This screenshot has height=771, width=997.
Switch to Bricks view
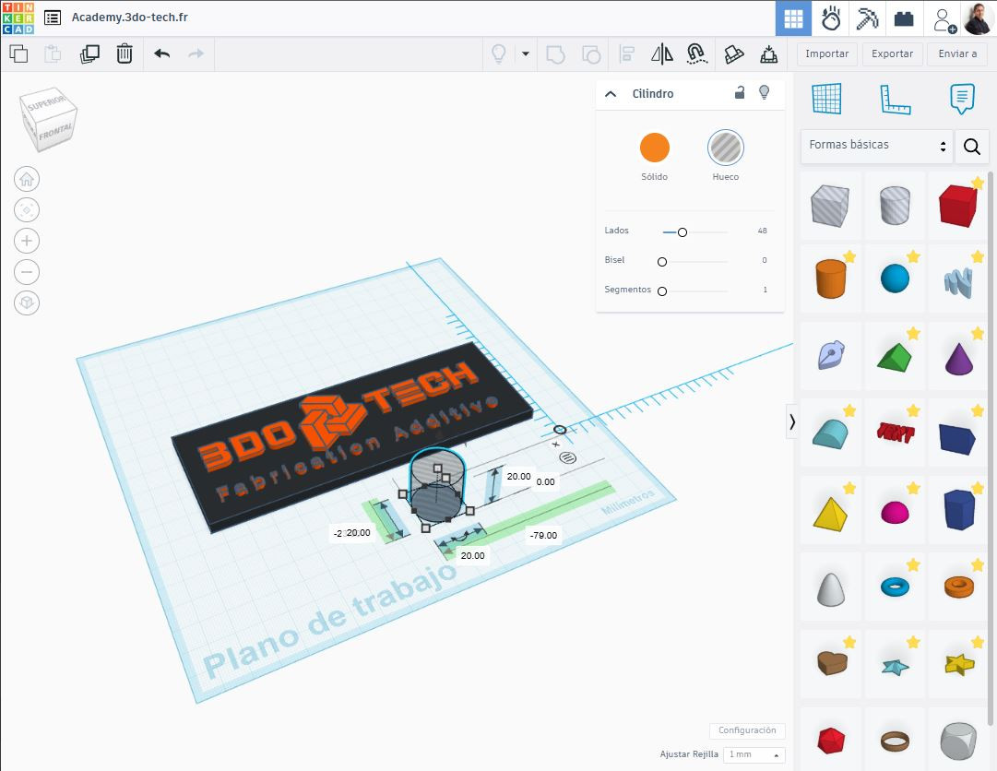[x=904, y=19]
